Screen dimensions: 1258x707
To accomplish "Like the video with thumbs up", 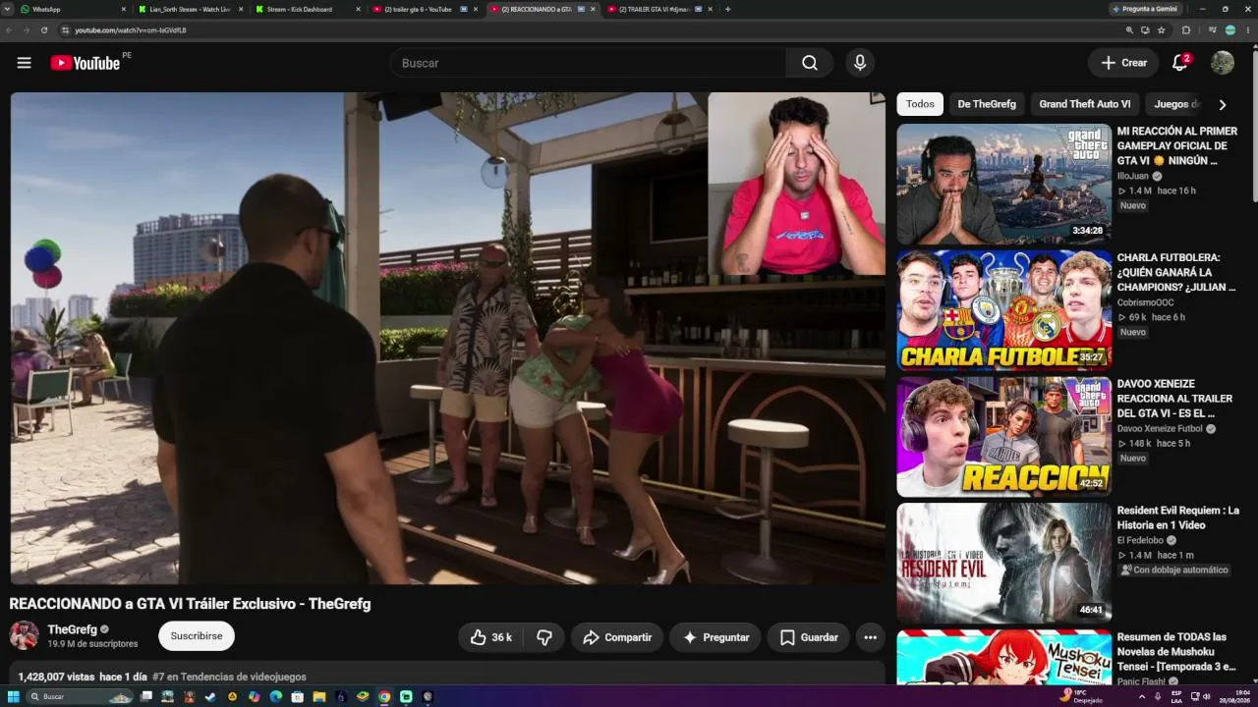I will 490,637.
